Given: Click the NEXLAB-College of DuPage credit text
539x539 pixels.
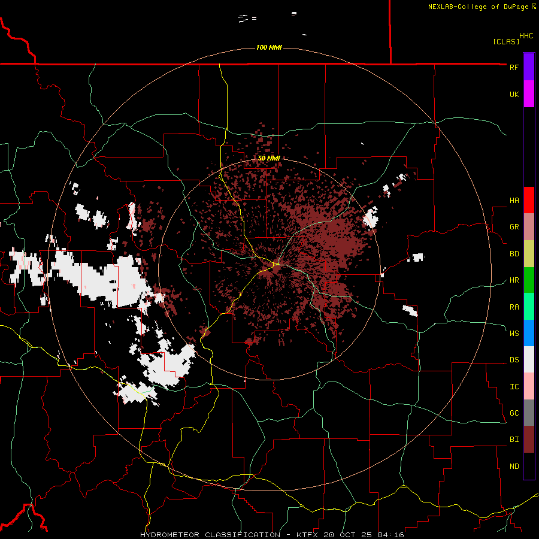Looking at the screenshot, I should (478, 7).
